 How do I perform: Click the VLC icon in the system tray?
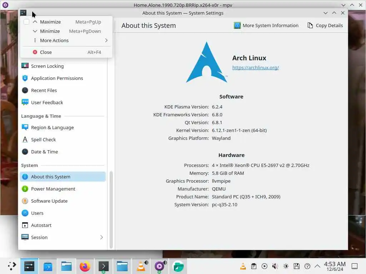243,266
